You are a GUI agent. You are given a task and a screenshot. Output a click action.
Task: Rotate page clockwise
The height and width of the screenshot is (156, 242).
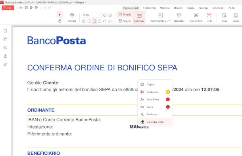(110, 21)
